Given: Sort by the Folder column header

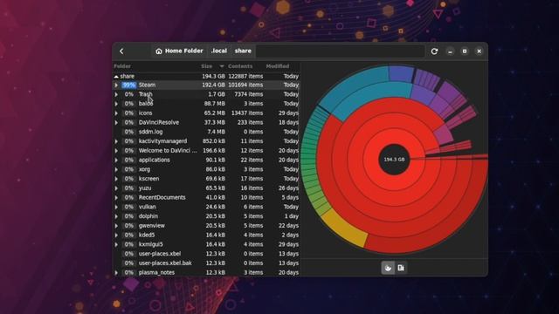Looking at the screenshot, I should tap(122, 66).
